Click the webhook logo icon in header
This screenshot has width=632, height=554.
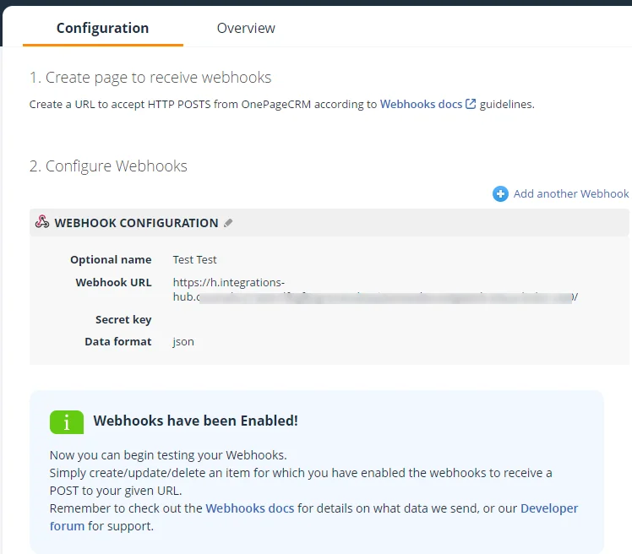pos(42,222)
